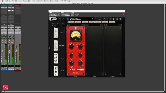Open the VMR insert on Drums.dp1 track
The width and height of the screenshot is (166, 93).
click(11, 10)
